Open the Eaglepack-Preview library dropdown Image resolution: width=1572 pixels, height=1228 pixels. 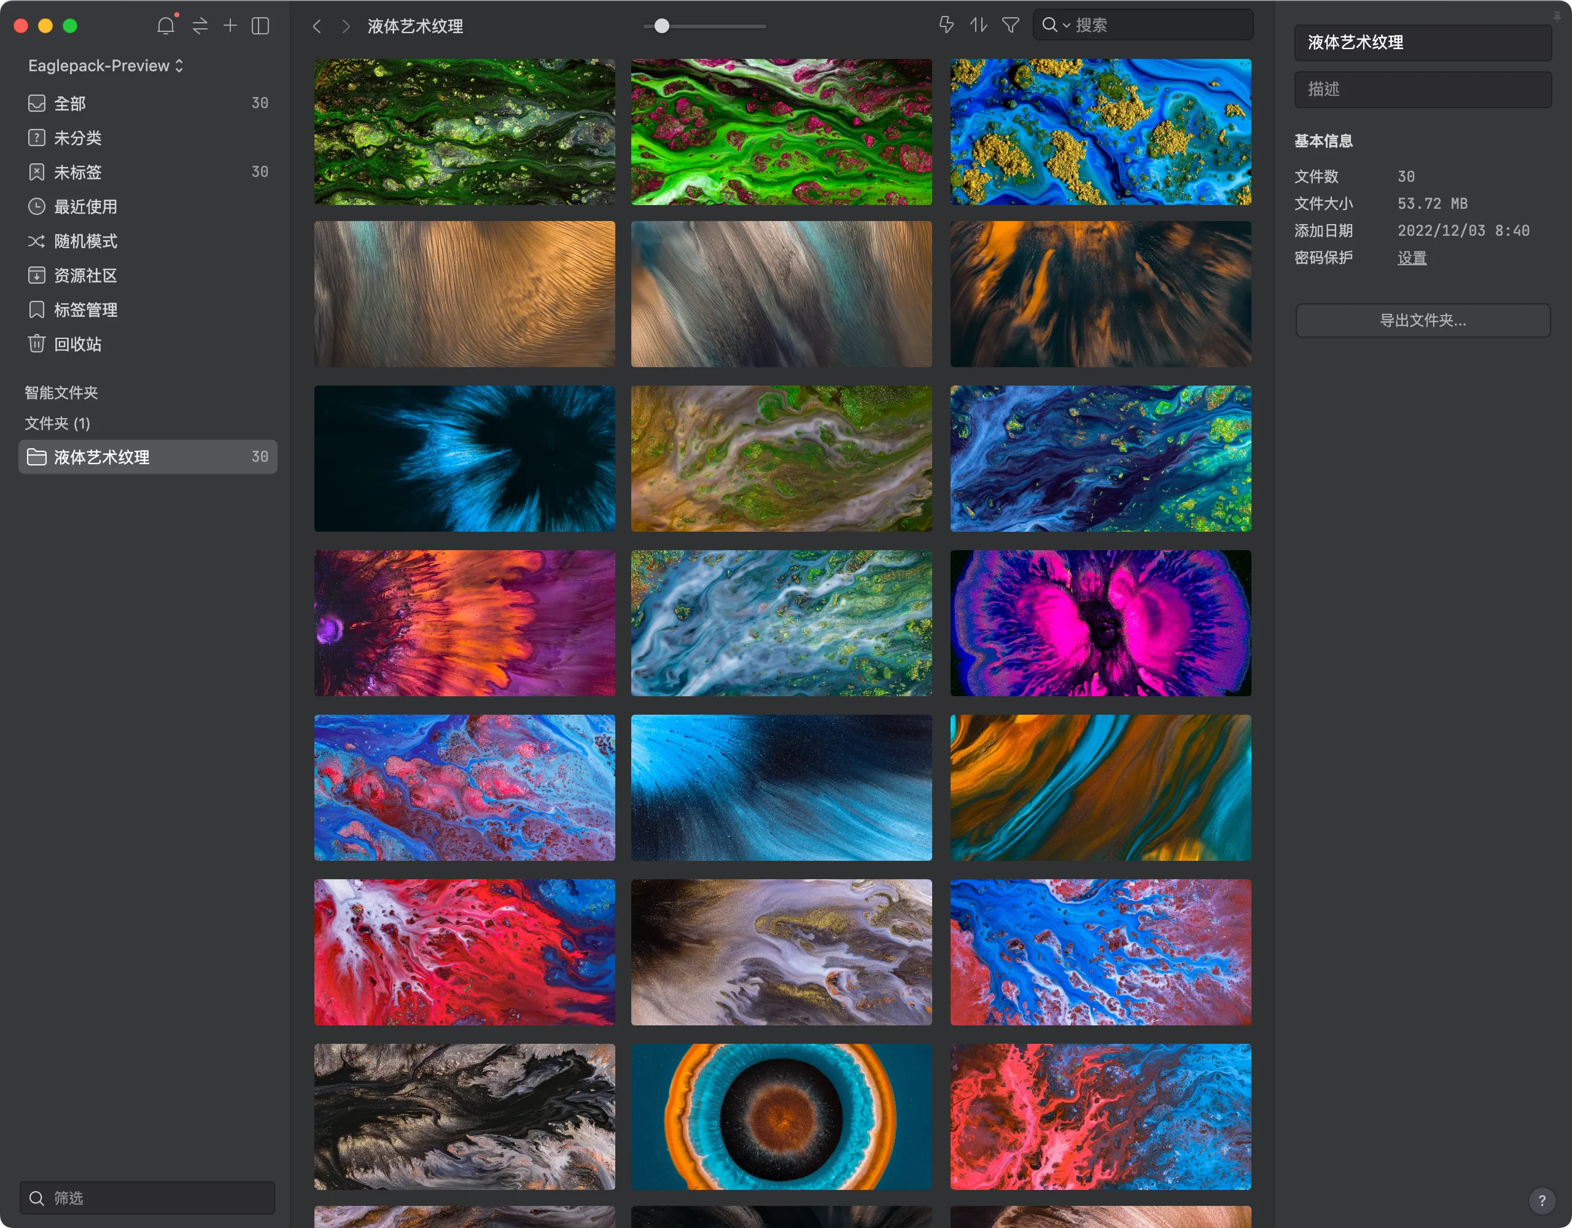(106, 66)
